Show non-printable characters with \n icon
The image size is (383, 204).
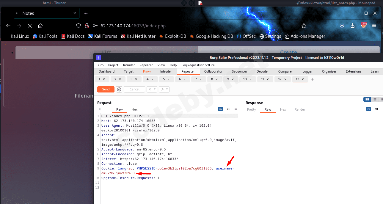pyautogui.click(x=228, y=109)
